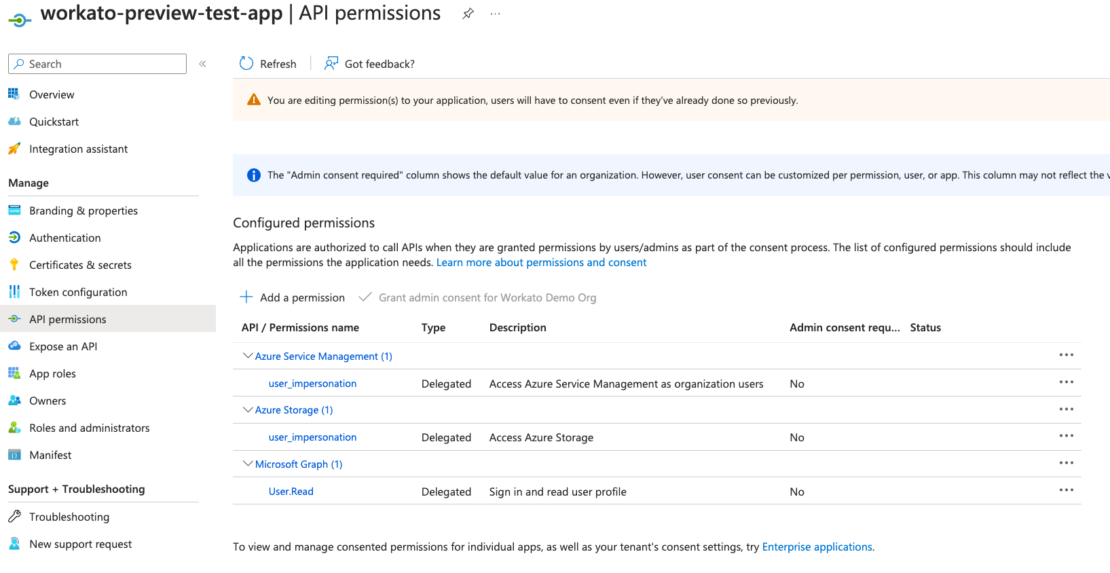
Task: Open Learn more about permissions and consent
Action: [541, 263]
